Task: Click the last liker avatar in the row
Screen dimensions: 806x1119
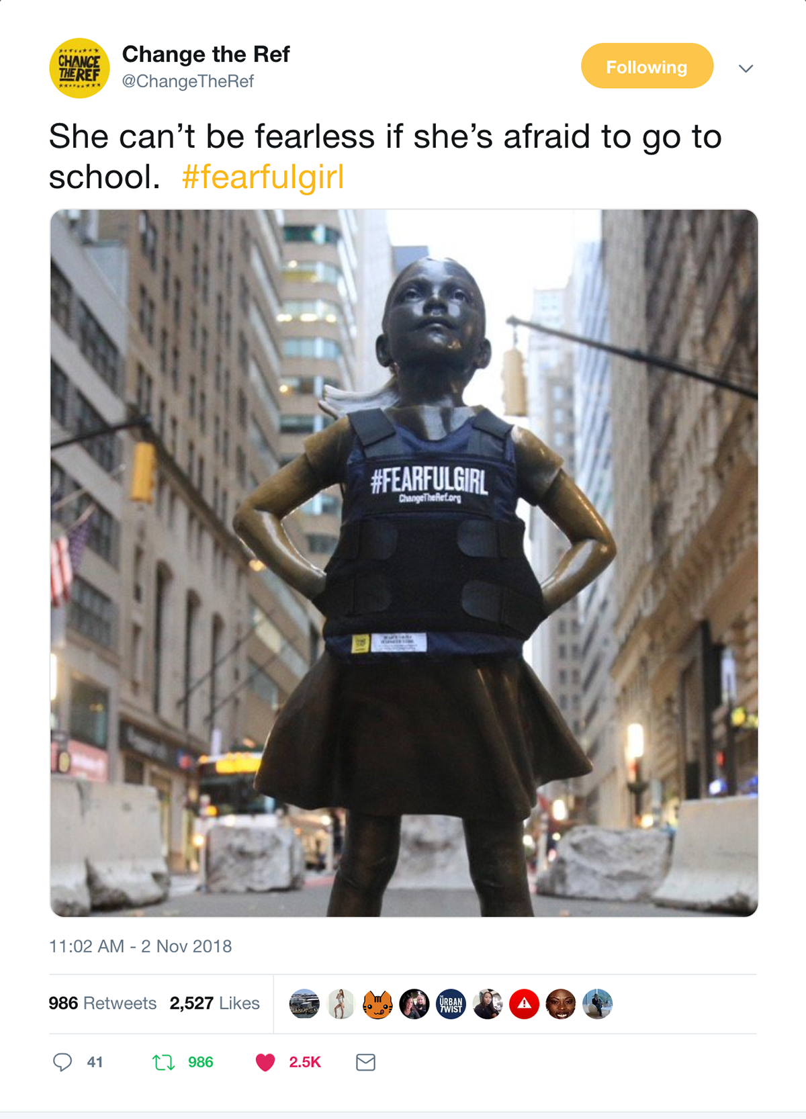Action: (597, 1004)
